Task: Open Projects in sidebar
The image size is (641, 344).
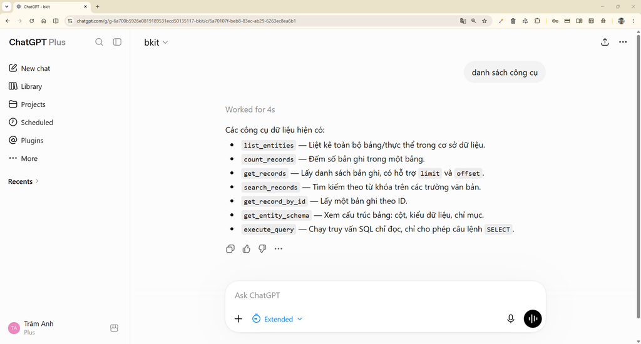Action: pyautogui.click(x=27, y=104)
